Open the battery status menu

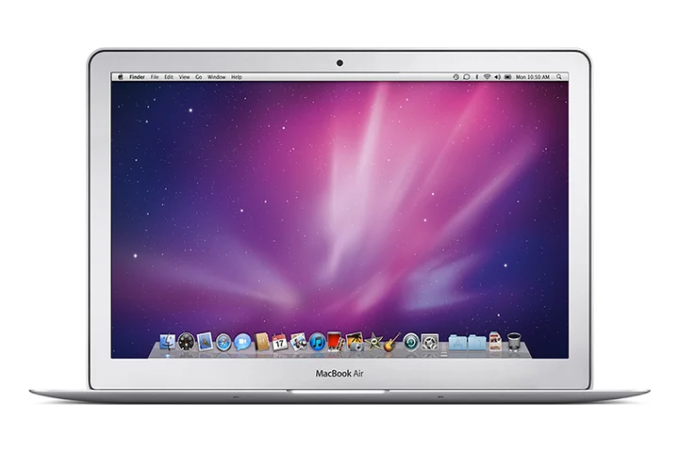508,77
